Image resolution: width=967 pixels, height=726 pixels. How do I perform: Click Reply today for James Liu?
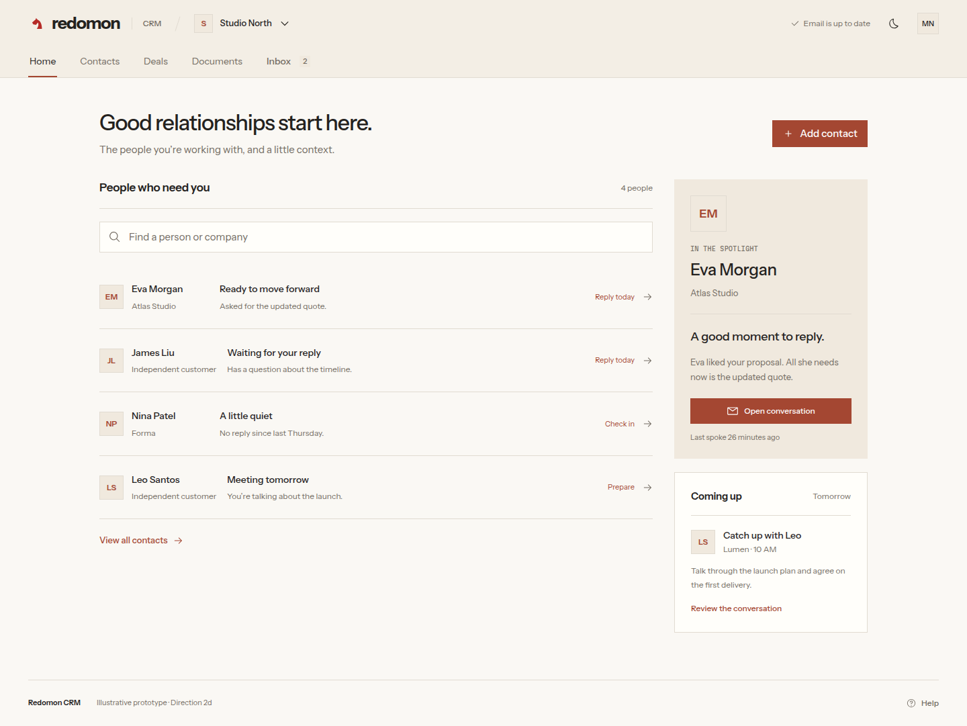(614, 361)
